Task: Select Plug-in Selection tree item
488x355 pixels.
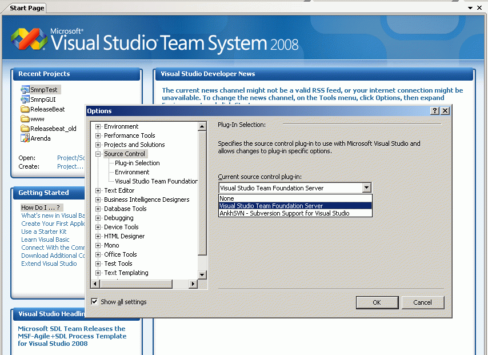Action: click(137, 163)
